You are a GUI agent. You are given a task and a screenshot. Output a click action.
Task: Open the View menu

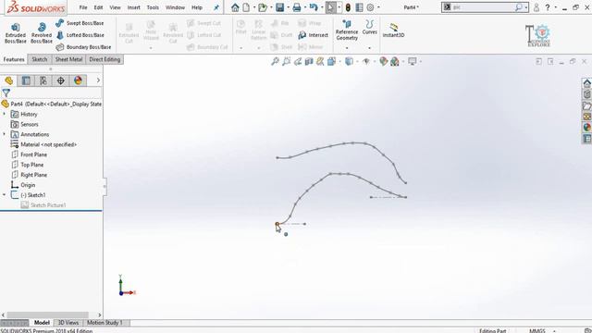pos(115,7)
